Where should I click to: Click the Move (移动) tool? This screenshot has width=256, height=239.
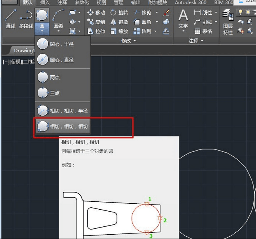(96, 13)
